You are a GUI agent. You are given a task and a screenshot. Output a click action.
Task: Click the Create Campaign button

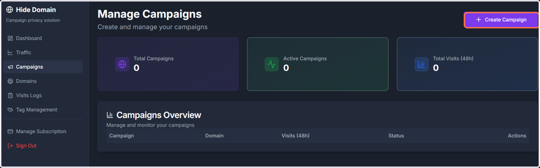click(501, 20)
